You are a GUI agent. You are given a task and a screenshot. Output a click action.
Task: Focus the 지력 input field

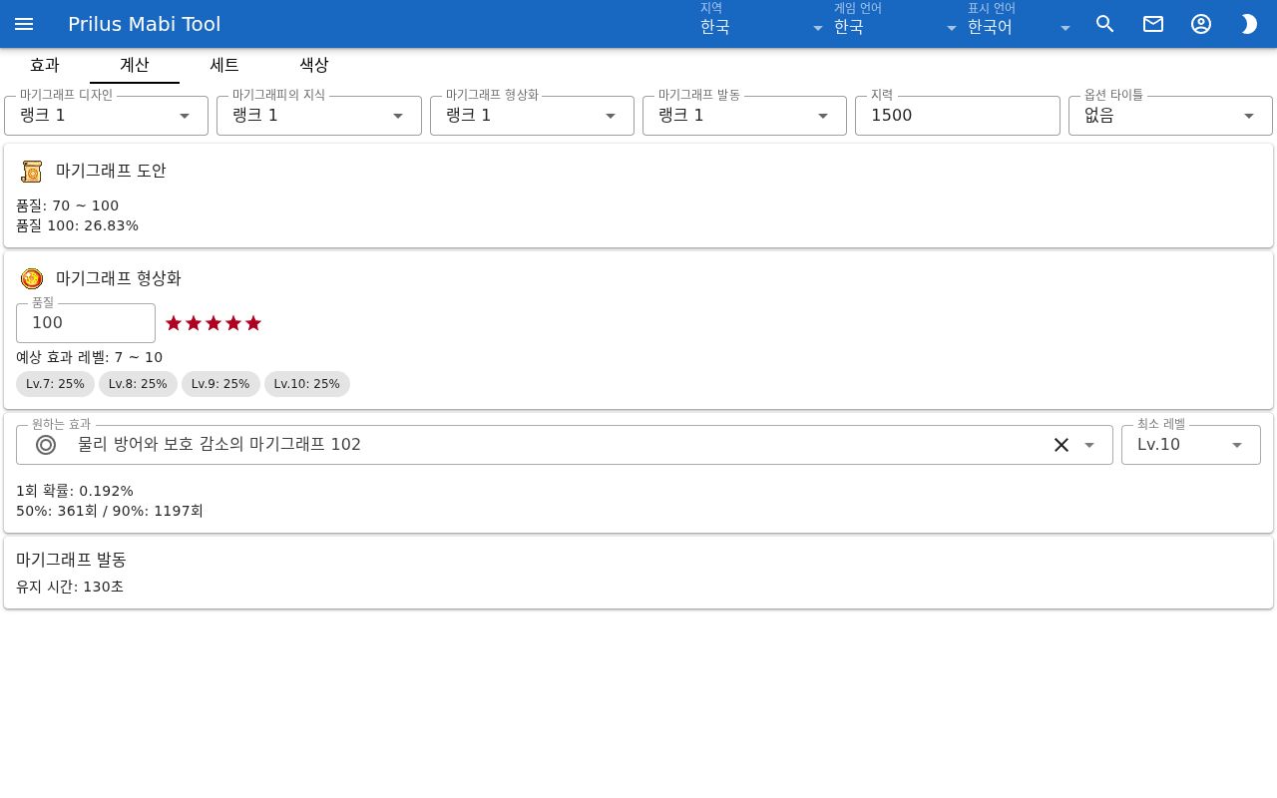(958, 116)
